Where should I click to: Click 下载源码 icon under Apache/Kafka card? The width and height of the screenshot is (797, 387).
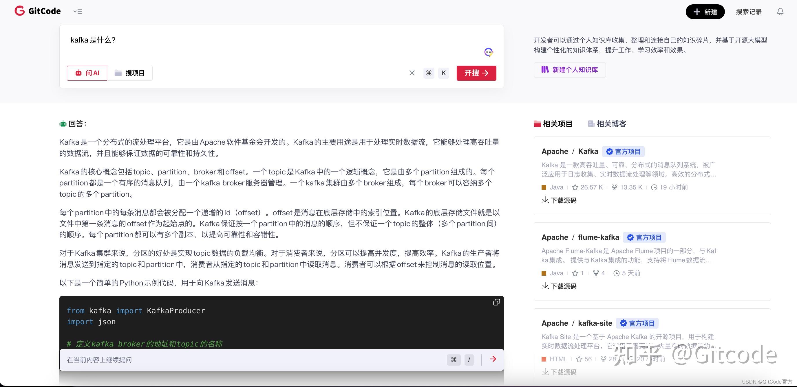click(545, 200)
